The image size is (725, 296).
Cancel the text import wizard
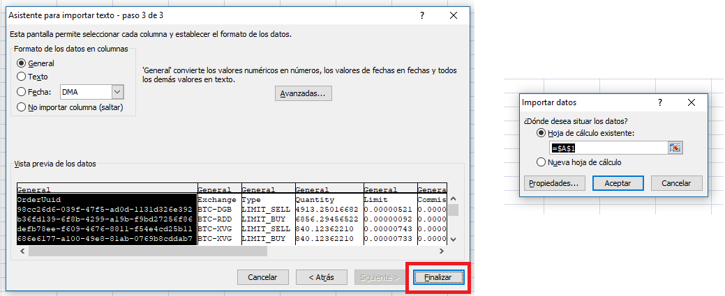[x=262, y=277]
